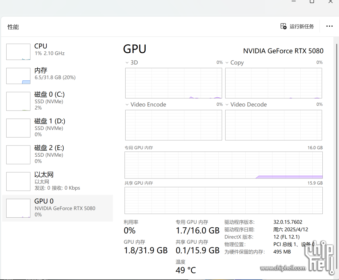This screenshot has width=339, height=280.
Task: Click the 1% 2.10 GHz CPU text
Action: (49, 53)
